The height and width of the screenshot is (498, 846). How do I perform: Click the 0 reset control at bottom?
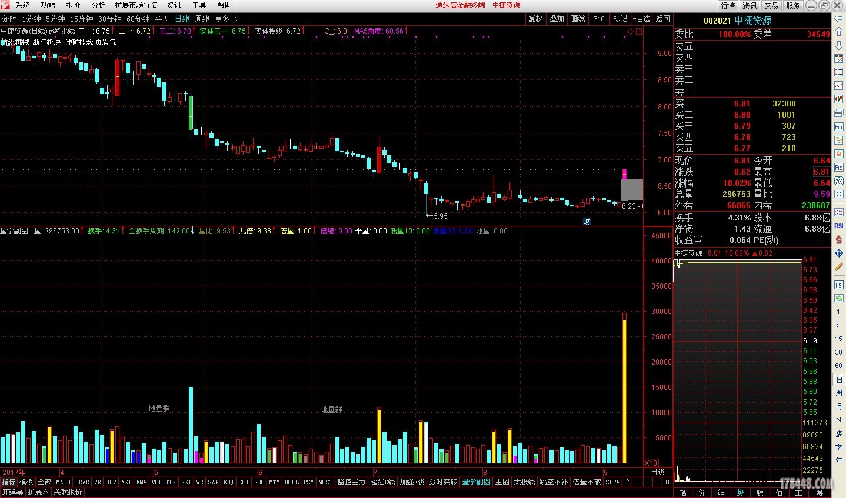667,482
